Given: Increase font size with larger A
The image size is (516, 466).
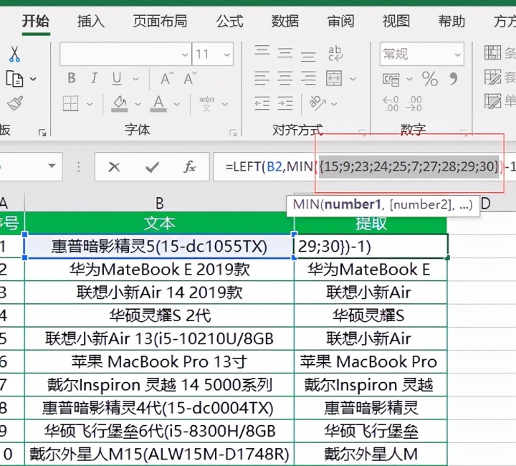Looking at the screenshot, I should pos(167,79).
